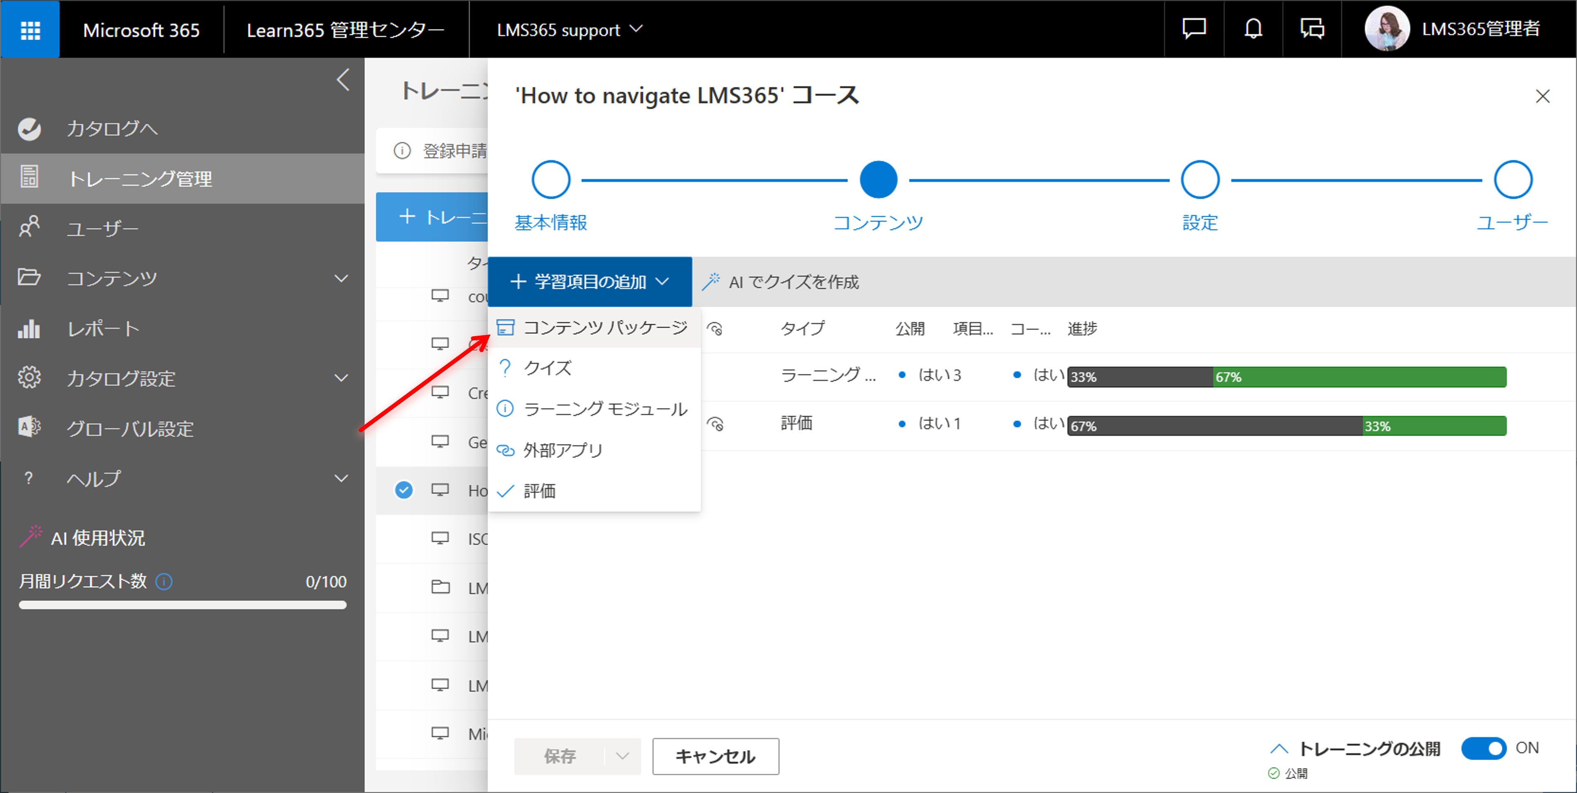Screen dimensions: 1577x793
Task: Click the info icon next to 登録申請
Action: pyautogui.click(x=402, y=150)
